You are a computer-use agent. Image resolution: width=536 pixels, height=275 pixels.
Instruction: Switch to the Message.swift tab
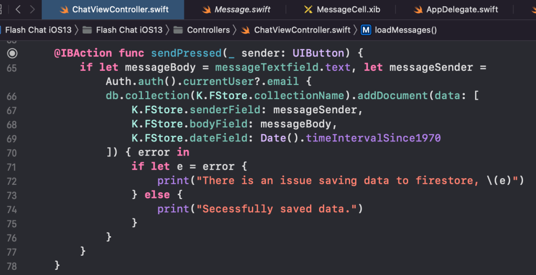coord(242,10)
